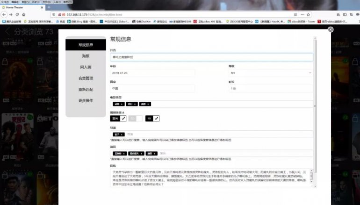Image resolution: width=360 pixels, height=205 pixels.
Task: Open the 等级 rating dropdown
Action: tap(270, 73)
